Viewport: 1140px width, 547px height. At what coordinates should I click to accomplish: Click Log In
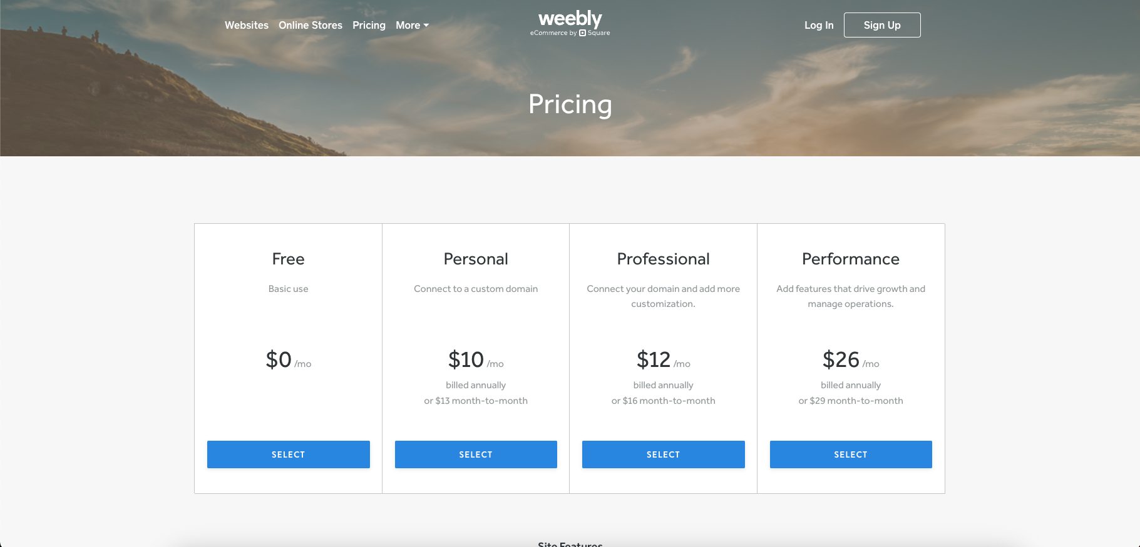[819, 25]
